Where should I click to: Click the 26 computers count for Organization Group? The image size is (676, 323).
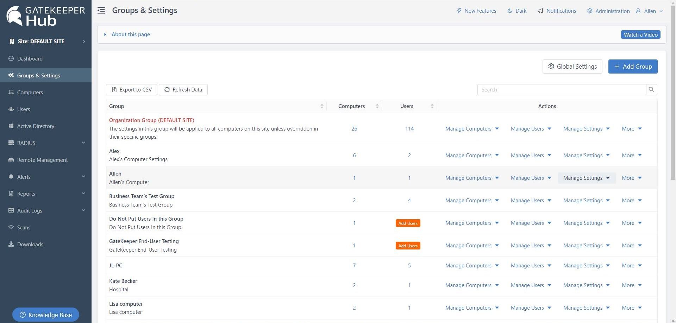pos(354,129)
